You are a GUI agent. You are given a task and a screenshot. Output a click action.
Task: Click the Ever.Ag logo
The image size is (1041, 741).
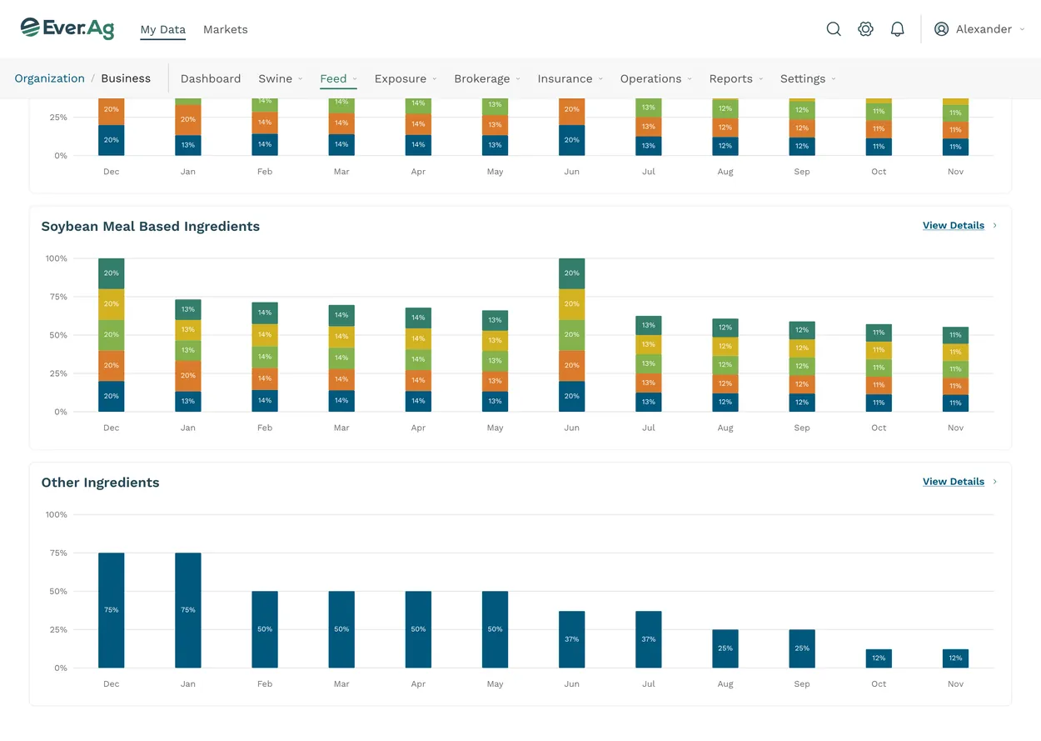click(67, 29)
